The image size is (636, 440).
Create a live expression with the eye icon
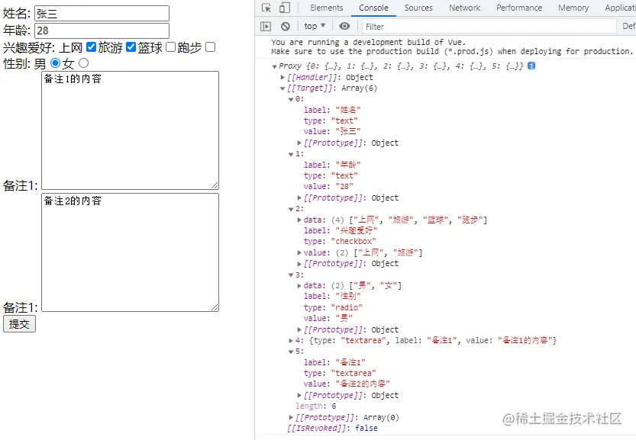click(x=344, y=25)
